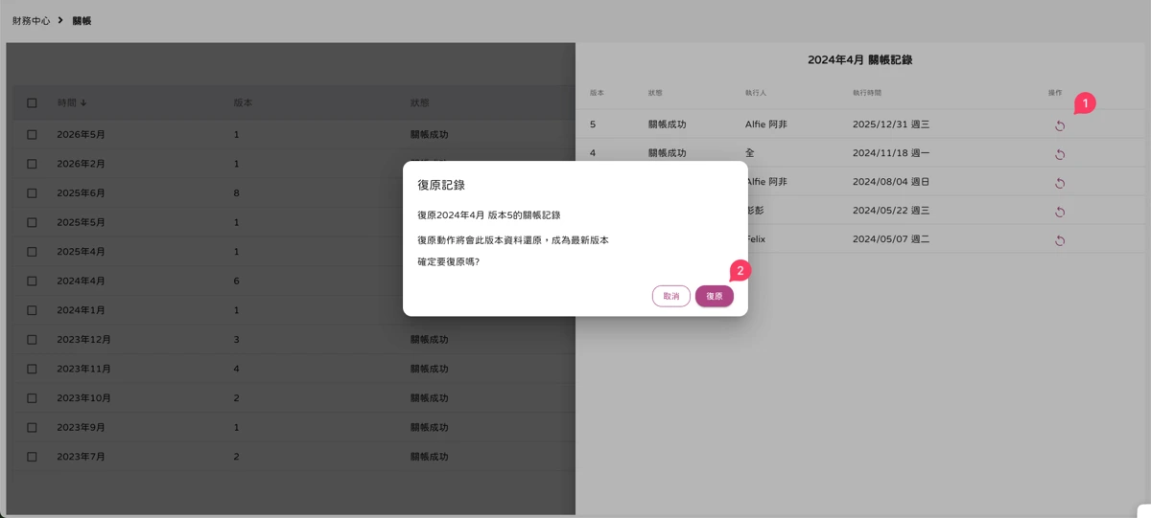Viewport: 1151px width, 518px height.
Task: Tick the 2025年5月 row checkbox
Action: coord(32,222)
